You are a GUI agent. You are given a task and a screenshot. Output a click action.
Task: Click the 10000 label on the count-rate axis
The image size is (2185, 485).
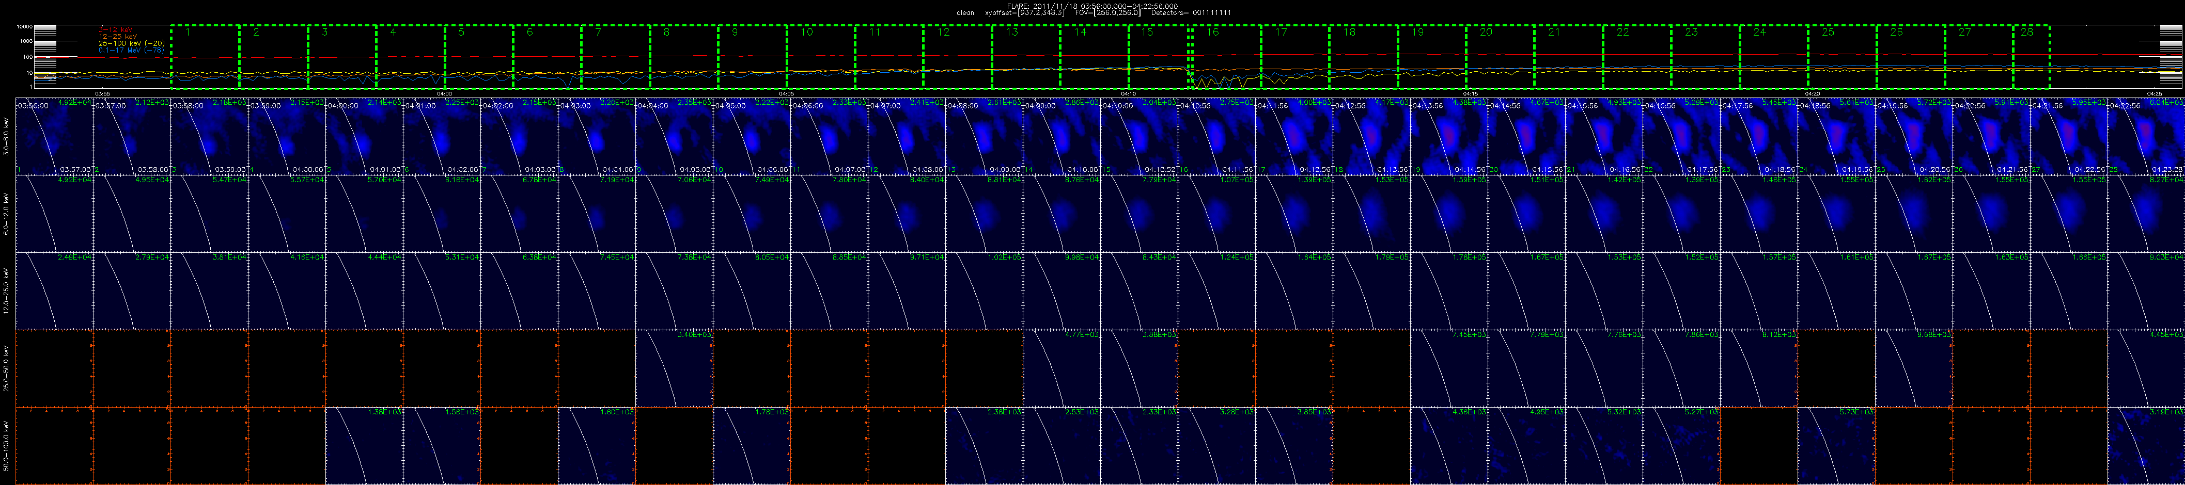(24, 27)
